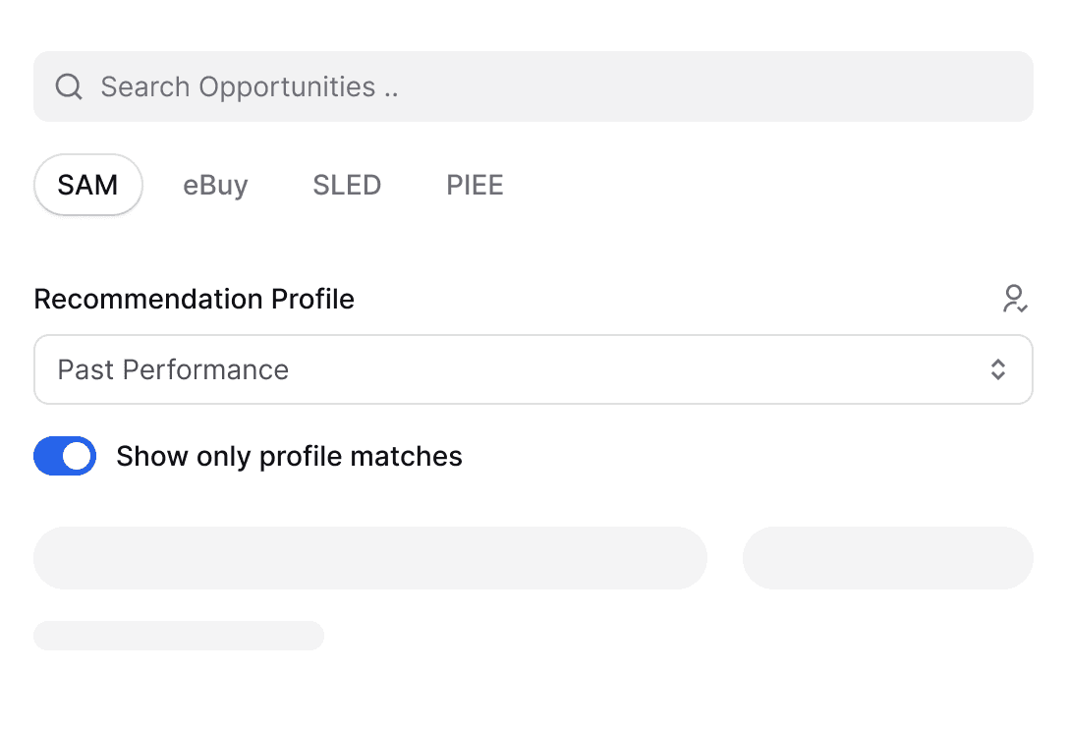This screenshot has height=729, width=1067.
Task: Click the wide loading placeholder bar
Action: tap(369, 558)
